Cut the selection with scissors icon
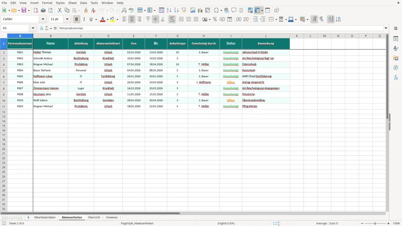The image size is (402, 226). tap(60, 10)
